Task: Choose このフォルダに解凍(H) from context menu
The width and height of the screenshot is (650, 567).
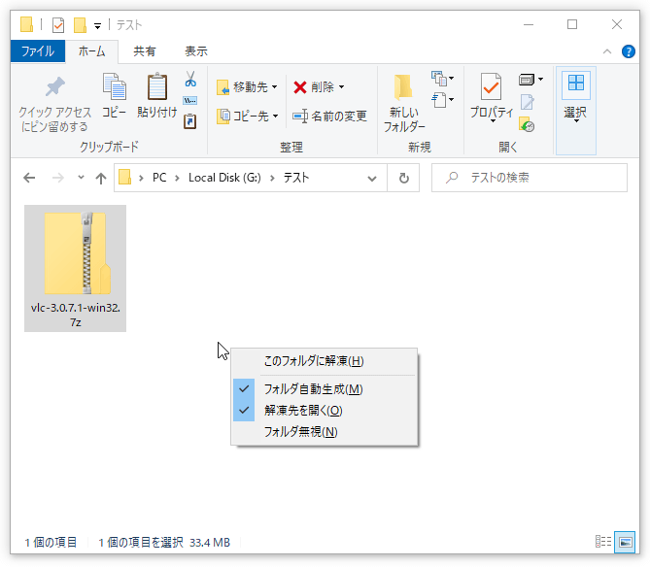Action: [x=324, y=361]
